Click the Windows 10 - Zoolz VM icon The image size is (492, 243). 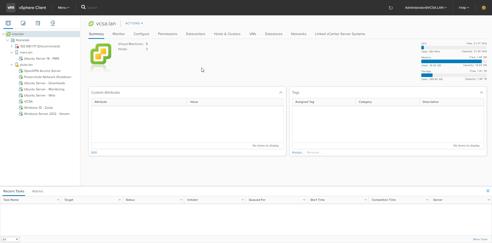coord(21,108)
